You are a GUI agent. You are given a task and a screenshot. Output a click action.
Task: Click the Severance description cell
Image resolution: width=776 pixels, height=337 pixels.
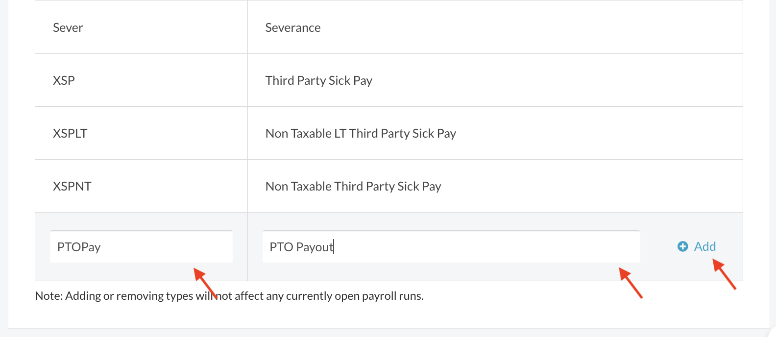pyautogui.click(x=293, y=28)
